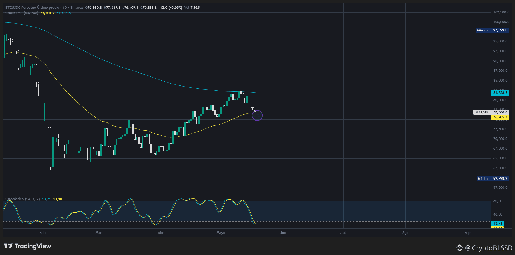Click the 1D interval text in the header

tap(65, 8)
